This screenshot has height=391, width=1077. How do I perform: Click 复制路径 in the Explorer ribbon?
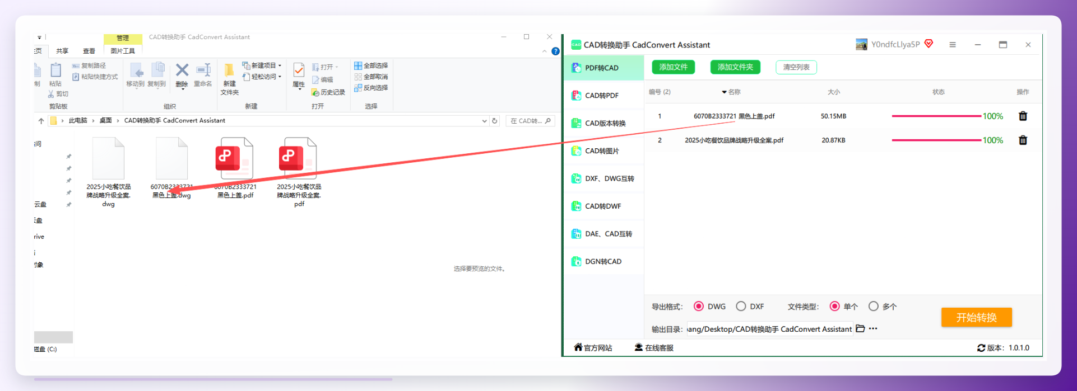[x=89, y=65]
